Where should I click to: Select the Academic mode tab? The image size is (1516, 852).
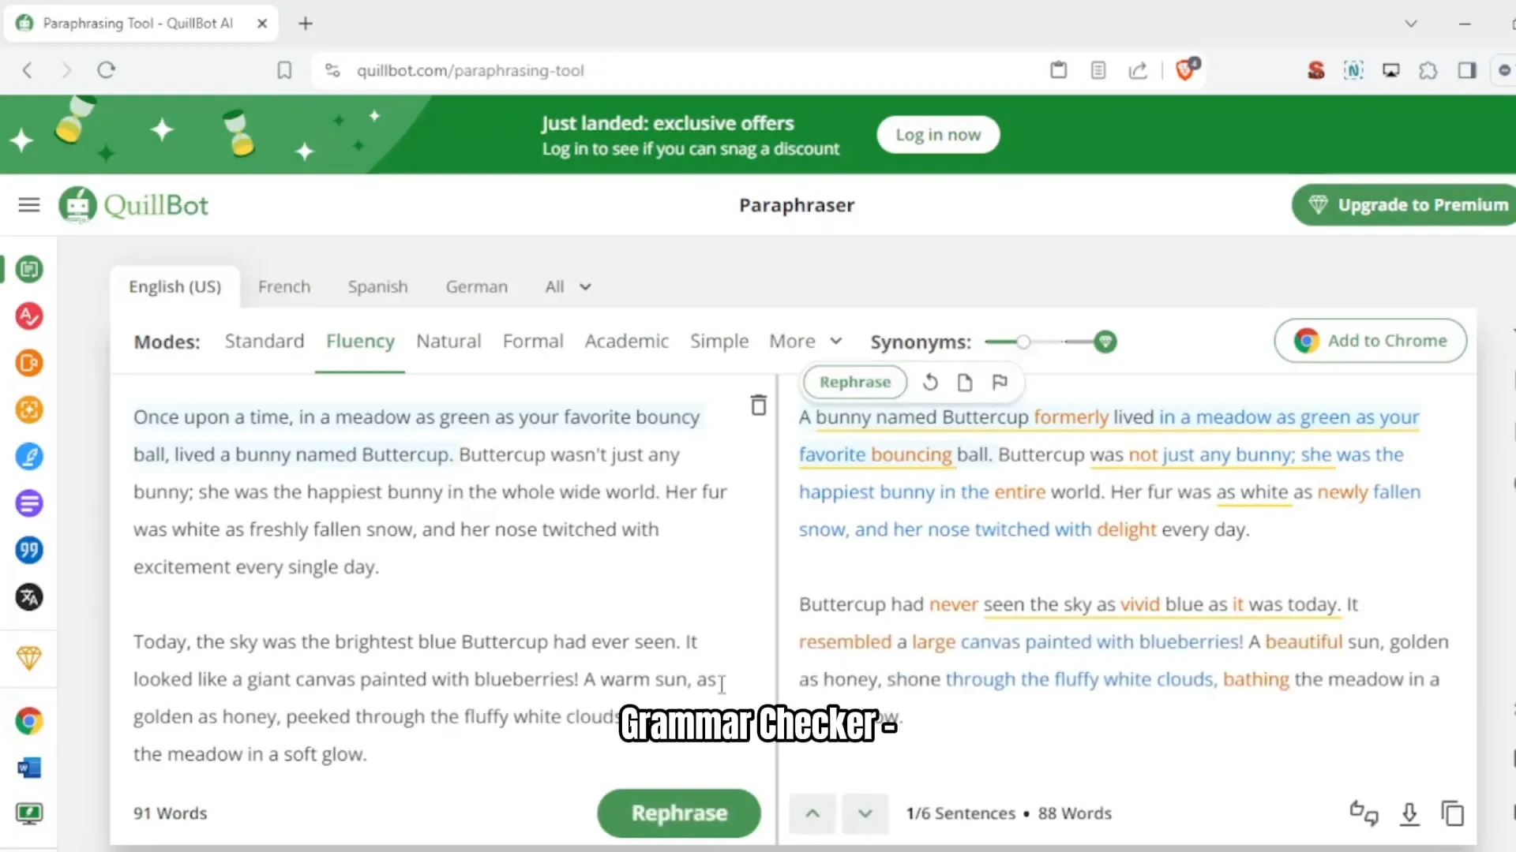[x=626, y=342]
